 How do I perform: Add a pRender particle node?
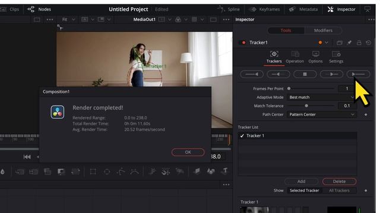[x=179, y=172]
